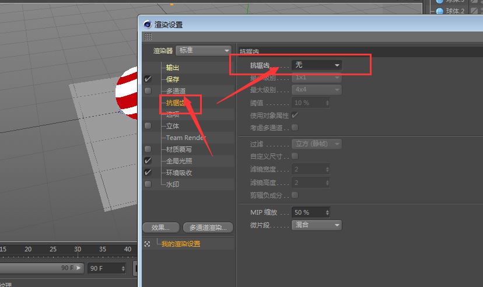The image size is (483, 287).
Task: Uncheck the 保存 checkbox
Action: (148, 79)
